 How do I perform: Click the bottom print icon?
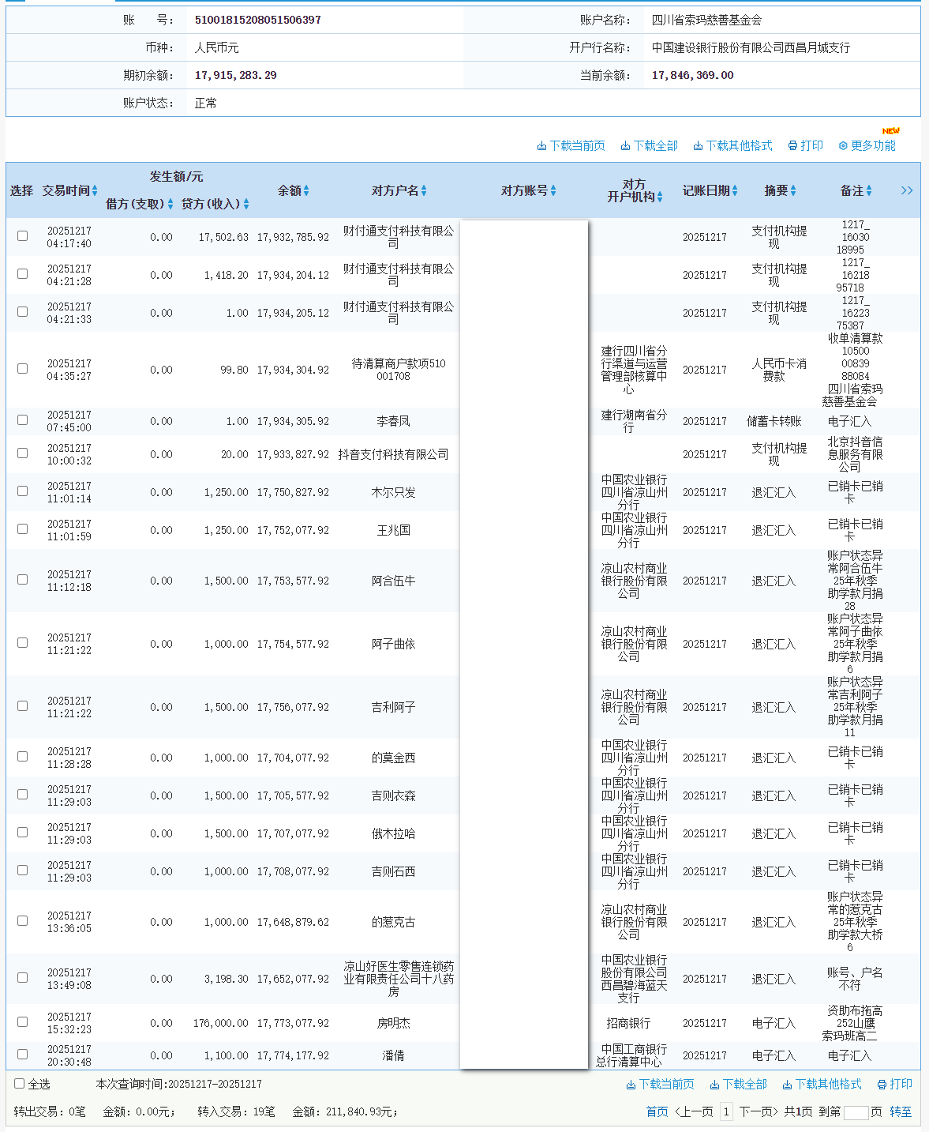(x=881, y=1085)
